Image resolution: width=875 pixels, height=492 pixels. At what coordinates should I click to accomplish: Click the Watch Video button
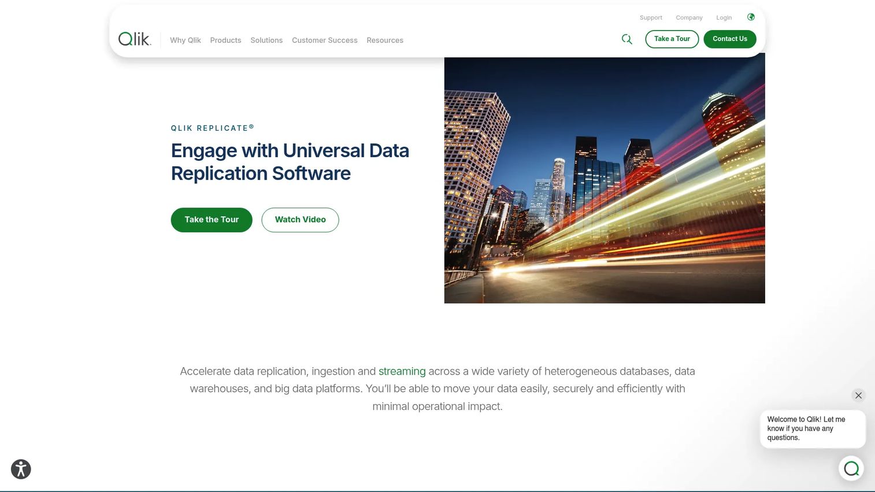click(300, 220)
